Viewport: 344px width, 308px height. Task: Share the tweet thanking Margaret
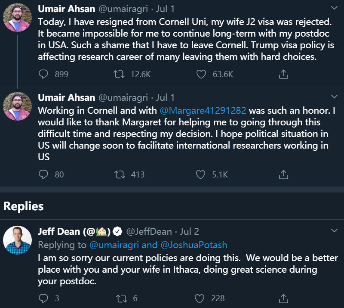[283, 174]
